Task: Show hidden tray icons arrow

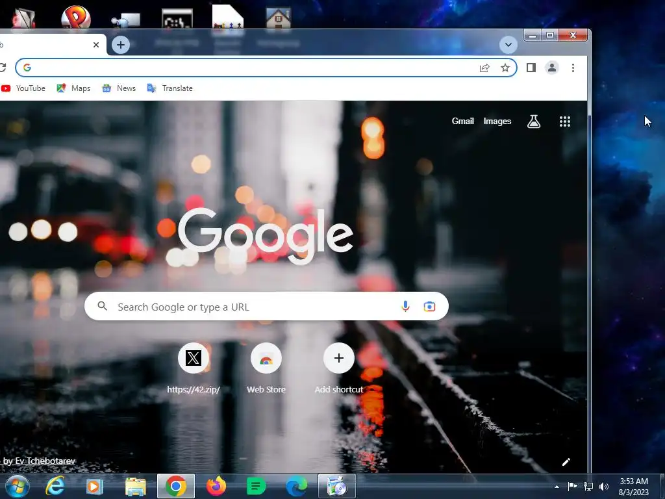Action: click(x=557, y=487)
